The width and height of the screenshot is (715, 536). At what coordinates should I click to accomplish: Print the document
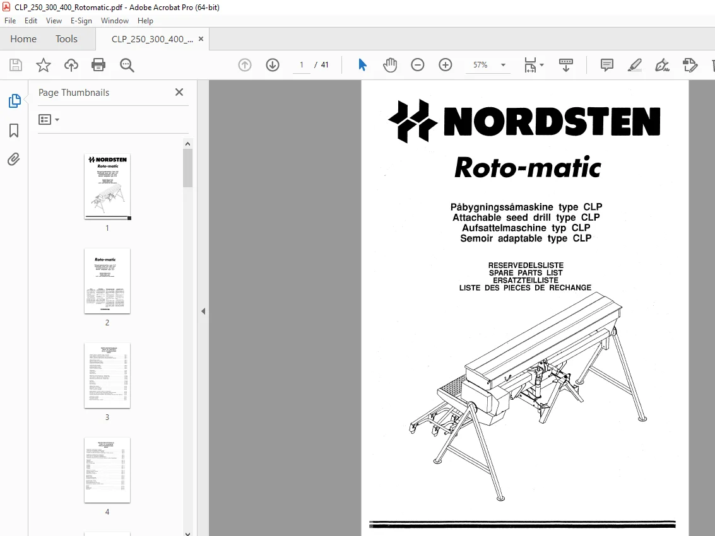pos(98,65)
